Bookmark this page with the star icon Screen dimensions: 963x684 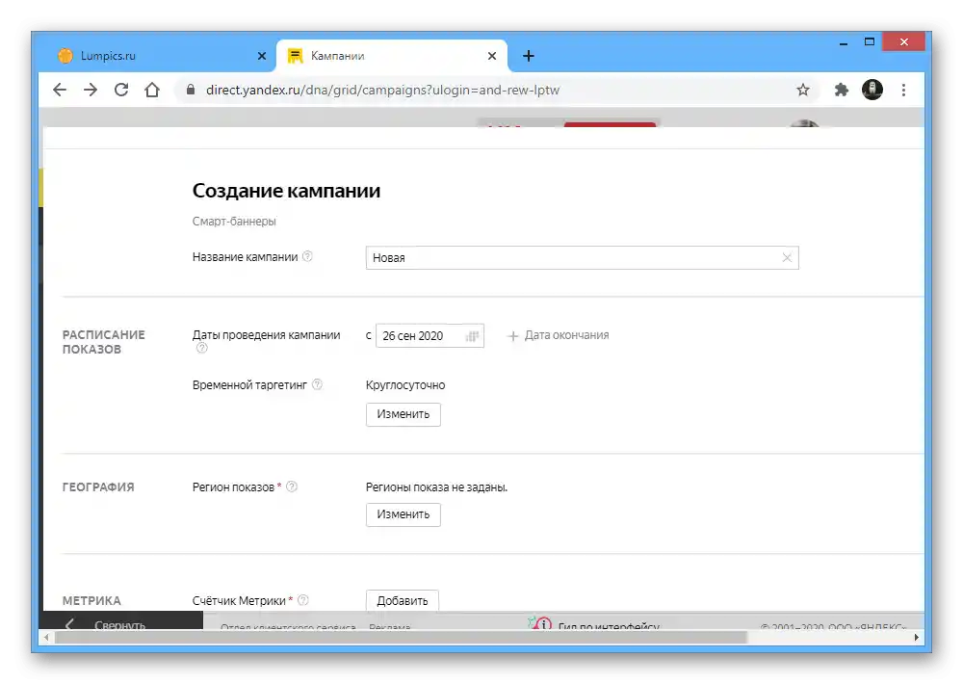(803, 90)
